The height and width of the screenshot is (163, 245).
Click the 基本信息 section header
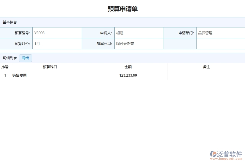(x=9, y=22)
